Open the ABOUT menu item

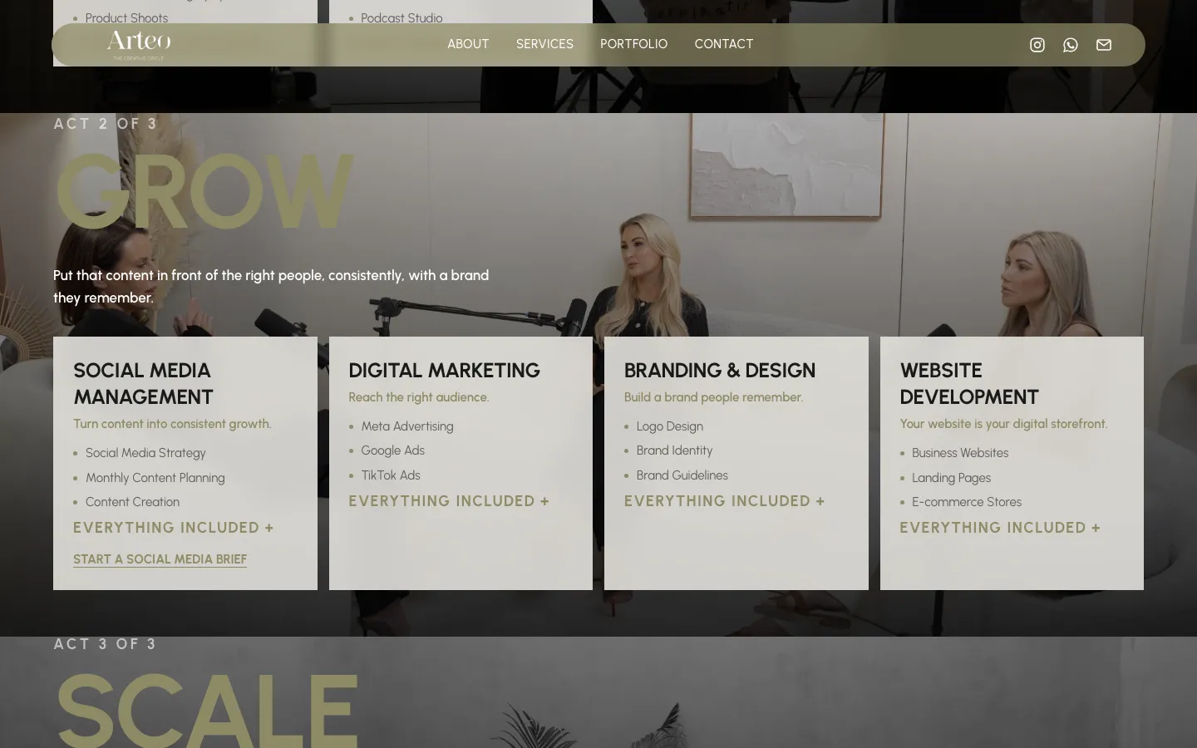(x=468, y=44)
